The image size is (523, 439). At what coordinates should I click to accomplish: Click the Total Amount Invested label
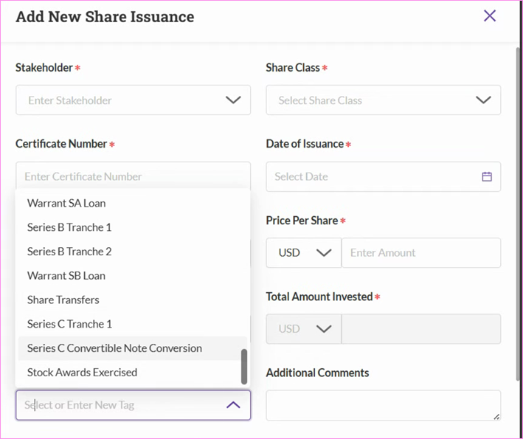tap(319, 297)
